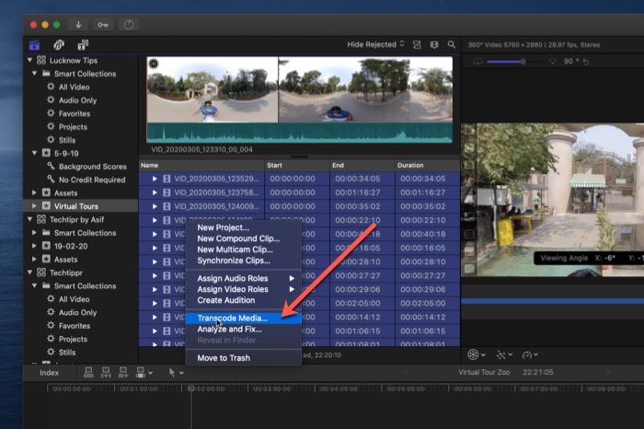Collapse the 5-9-19 event

tap(35, 153)
